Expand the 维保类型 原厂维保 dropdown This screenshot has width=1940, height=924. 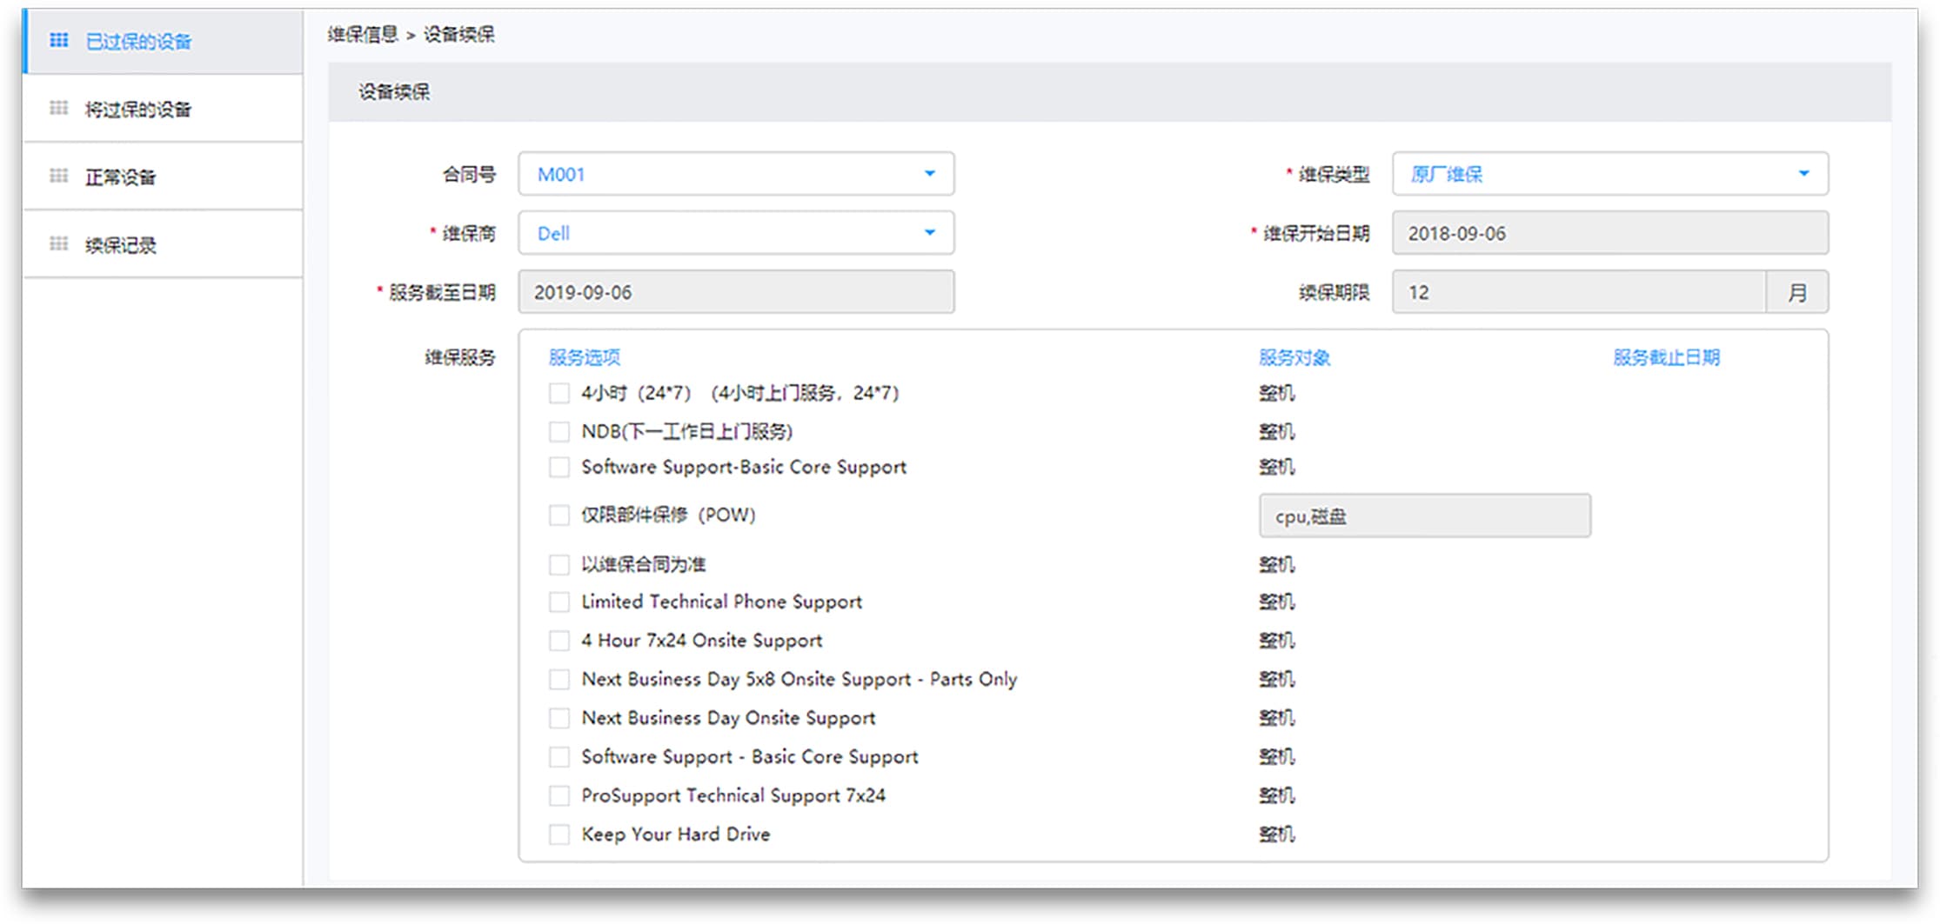point(1803,174)
